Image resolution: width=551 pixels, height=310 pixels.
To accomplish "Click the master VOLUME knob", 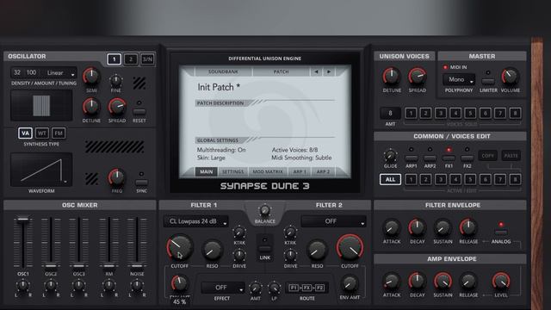I will pyautogui.click(x=510, y=77).
